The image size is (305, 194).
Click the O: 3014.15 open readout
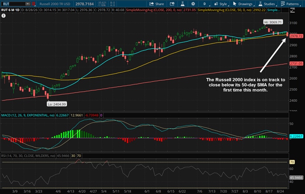47,10
